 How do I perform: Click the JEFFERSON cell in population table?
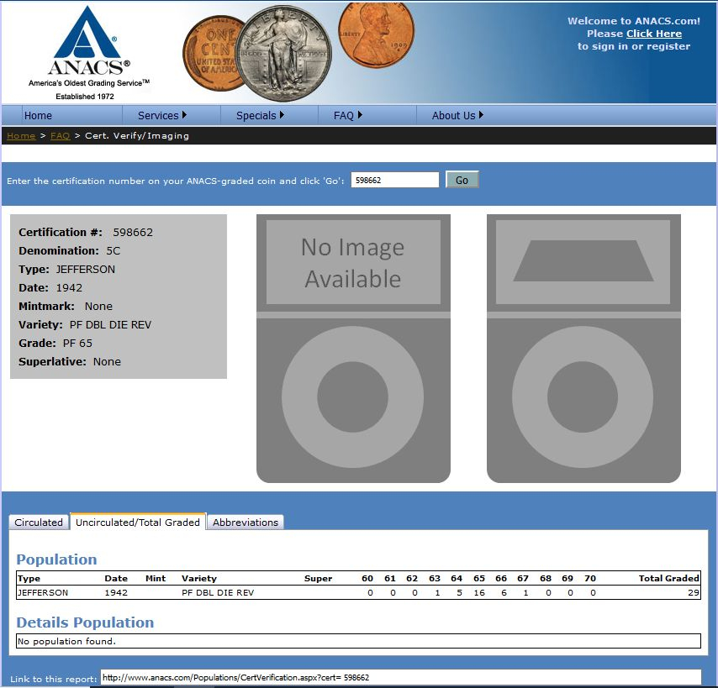[x=43, y=592]
